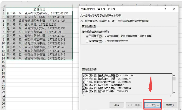
Task: Select row 14 header
Action: (x=3, y=58)
